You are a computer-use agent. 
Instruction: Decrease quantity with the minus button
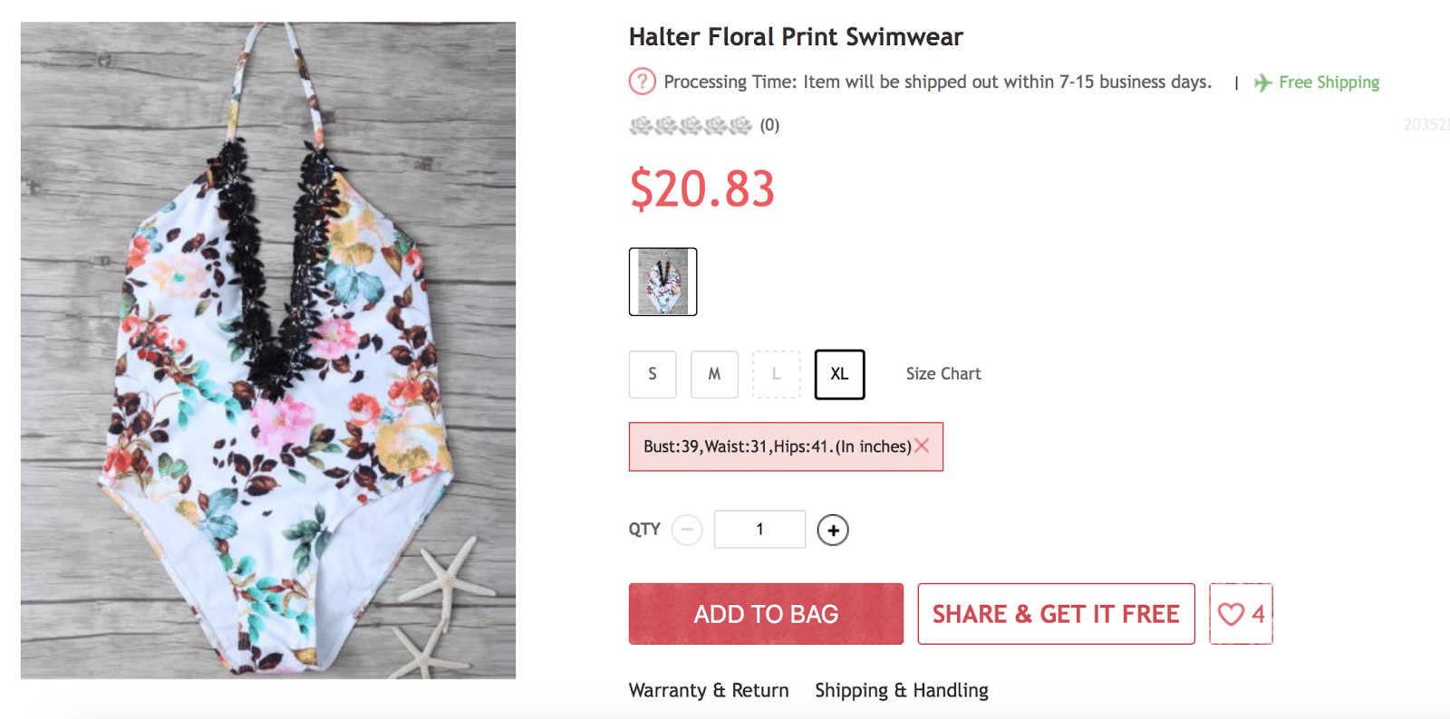pos(687,530)
